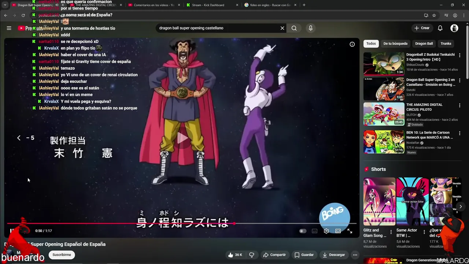This screenshot has height=264, width=469.
Task: Click the Shorts section heading
Action: pyautogui.click(x=378, y=169)
